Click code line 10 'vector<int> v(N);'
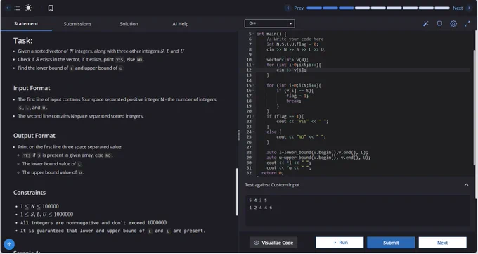 pyautogui.click(x=288, y=60)
